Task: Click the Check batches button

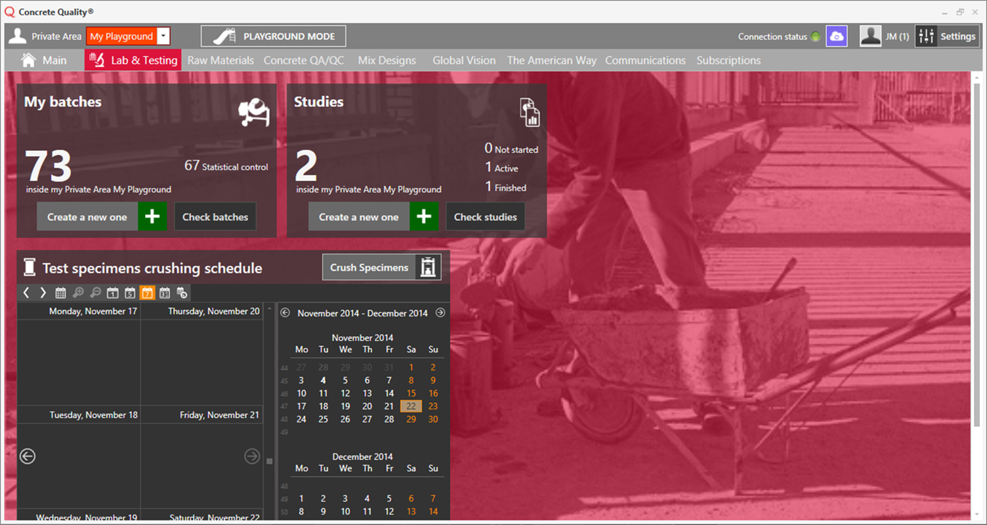Action: click(x=215, y=216)
